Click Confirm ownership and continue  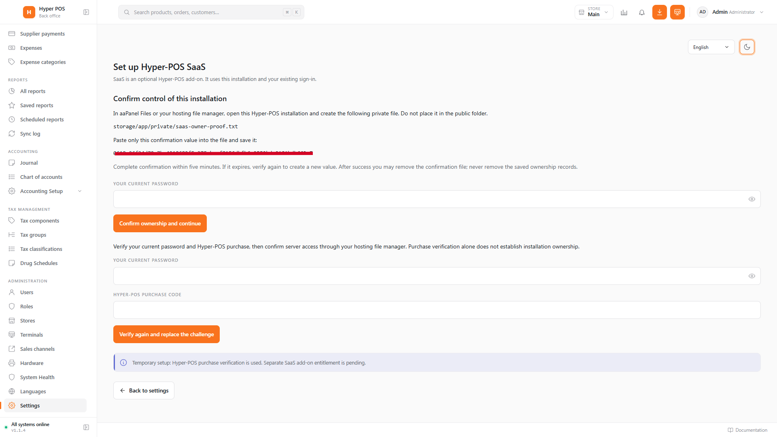160,223
